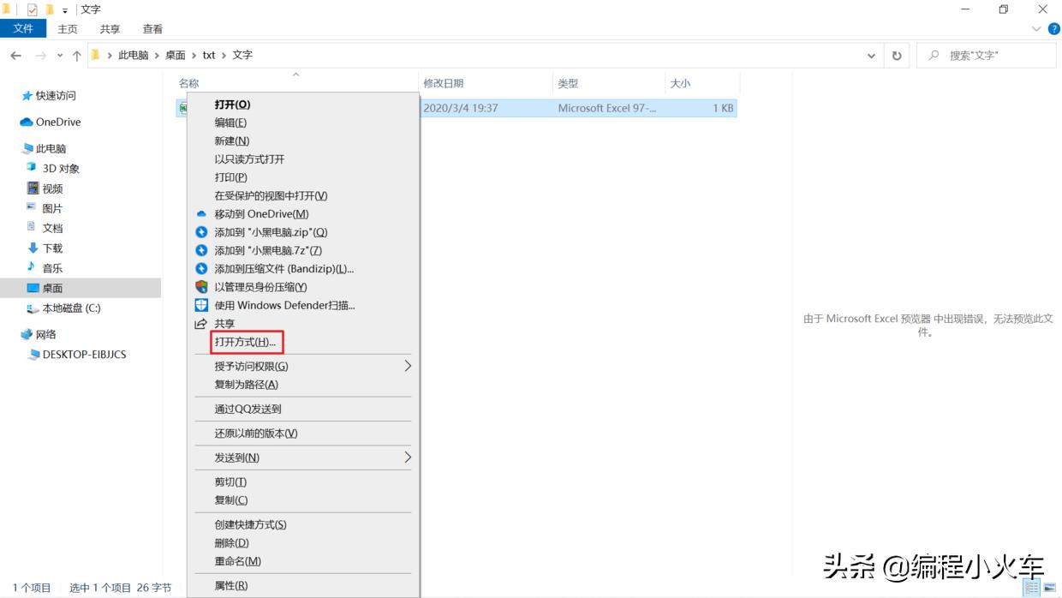
Task: Click txt in the address breadcrumb
Action: (x=209, y=55)
